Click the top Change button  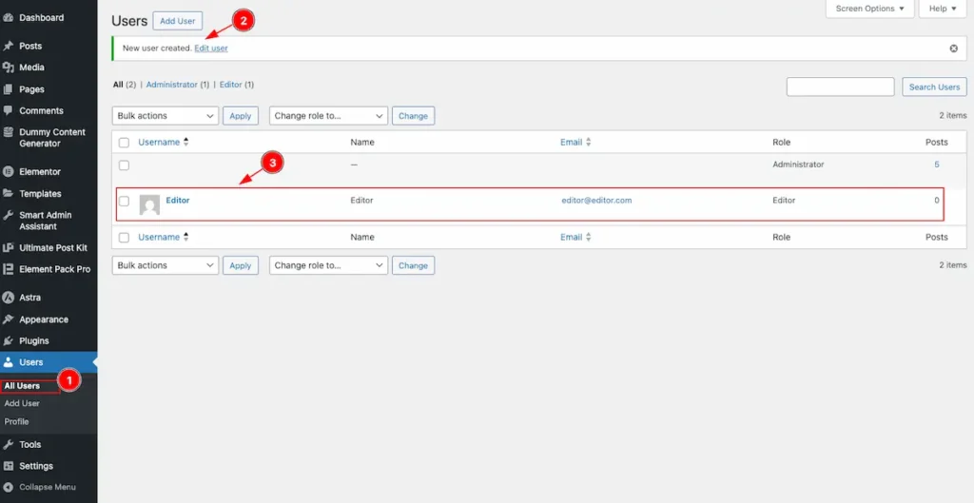point(413,116)
